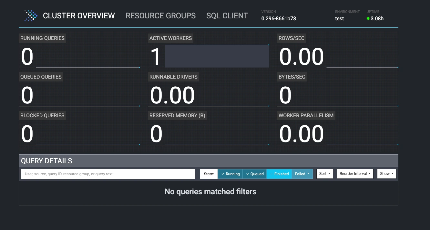Click the Reserved Memory (B) metric value
The image size is (430, 230).
pyautogui.click(x=156, y=134)
